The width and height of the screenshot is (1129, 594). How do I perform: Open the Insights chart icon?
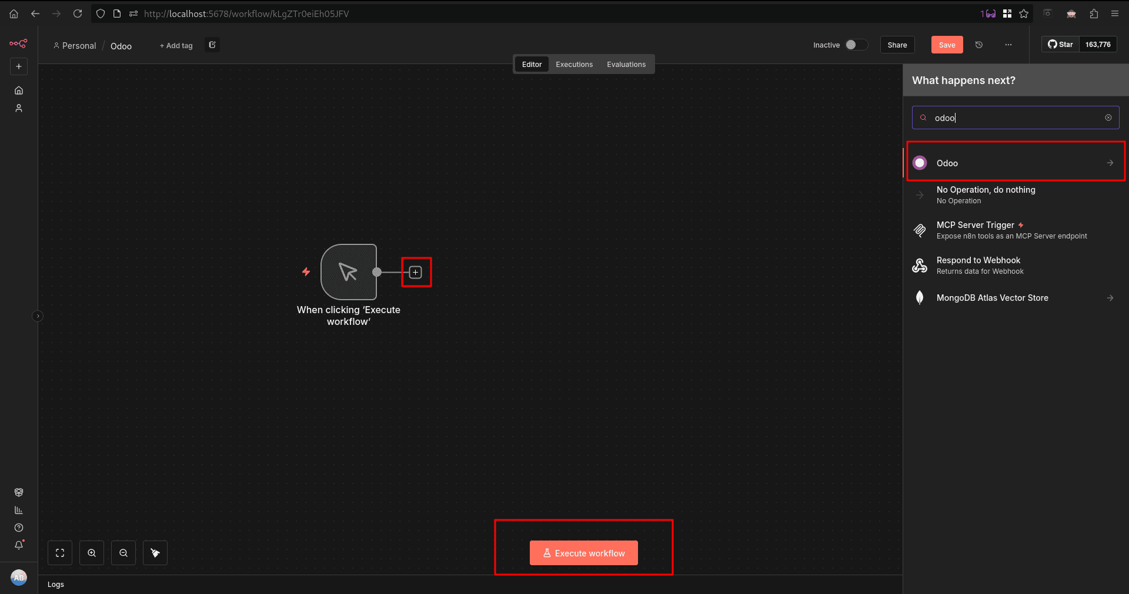click(19, 510)
